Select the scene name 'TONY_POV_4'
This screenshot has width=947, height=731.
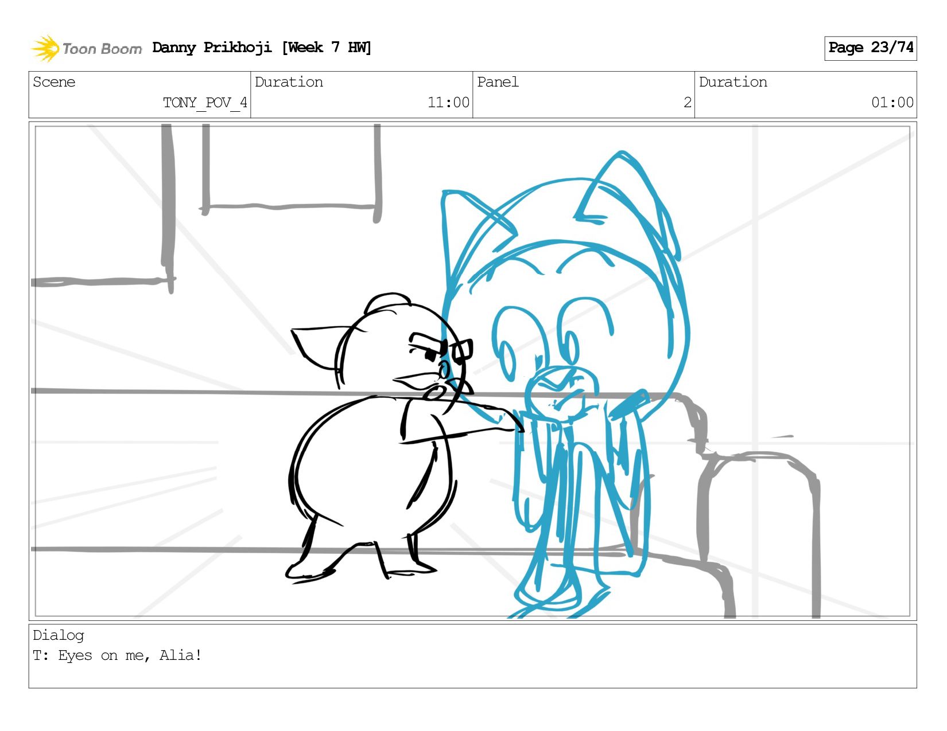[x=205, y=103]
